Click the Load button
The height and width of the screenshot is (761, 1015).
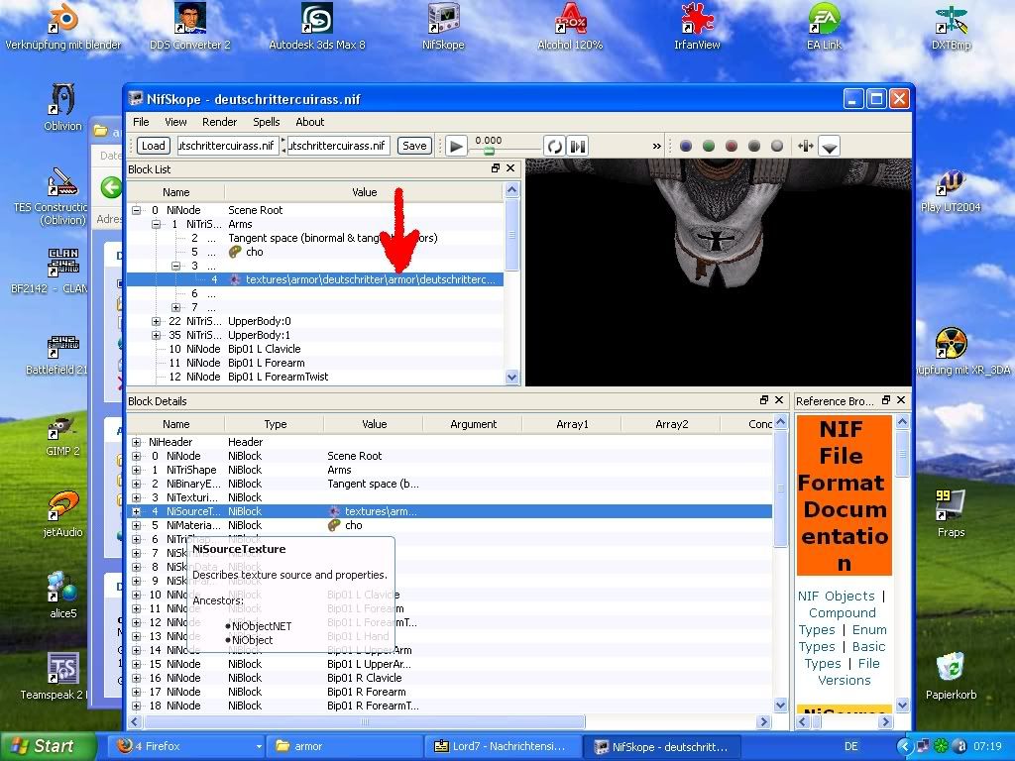point(153,146)
